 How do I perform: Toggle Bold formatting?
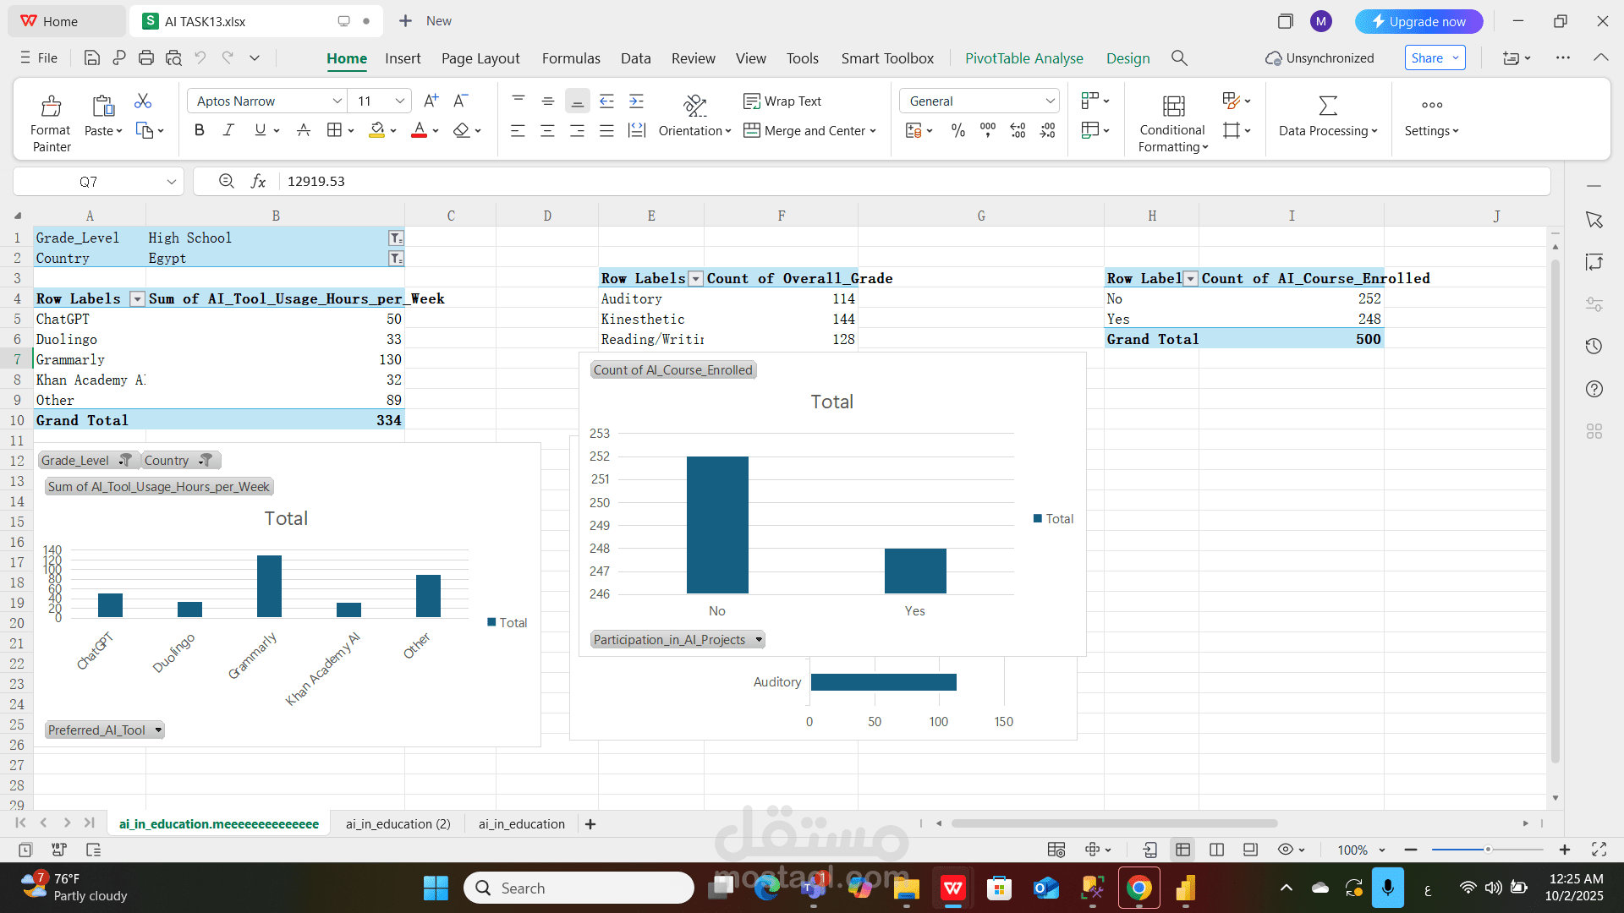point(200,130)
